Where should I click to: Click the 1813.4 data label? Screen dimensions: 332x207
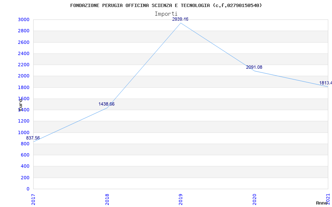pyautogui.click(x=326, y=83)
